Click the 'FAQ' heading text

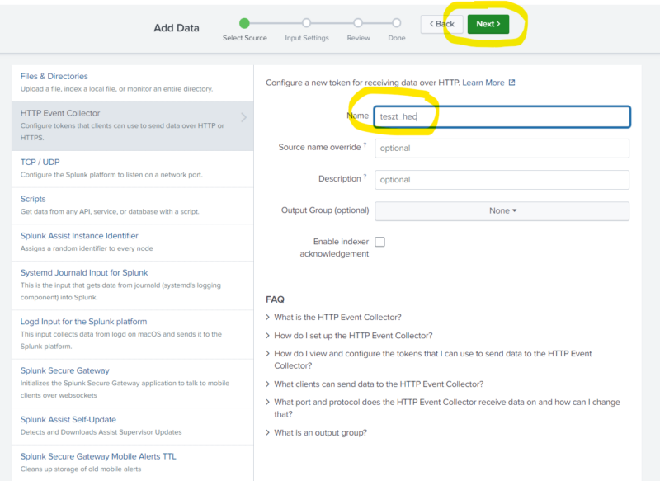point(275,299)
